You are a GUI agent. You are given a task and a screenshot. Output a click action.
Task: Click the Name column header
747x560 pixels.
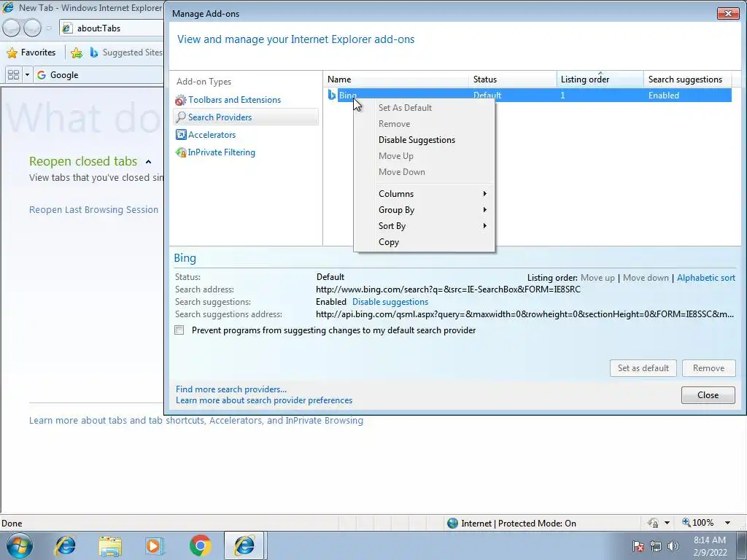tap(396, 79)
